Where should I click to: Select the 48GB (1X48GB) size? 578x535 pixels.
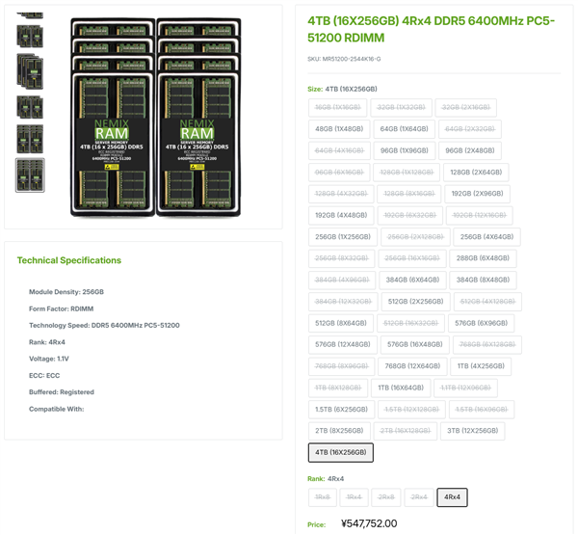point(338,128)
